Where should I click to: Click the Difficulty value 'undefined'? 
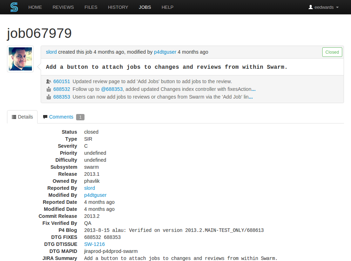point(95,160)
